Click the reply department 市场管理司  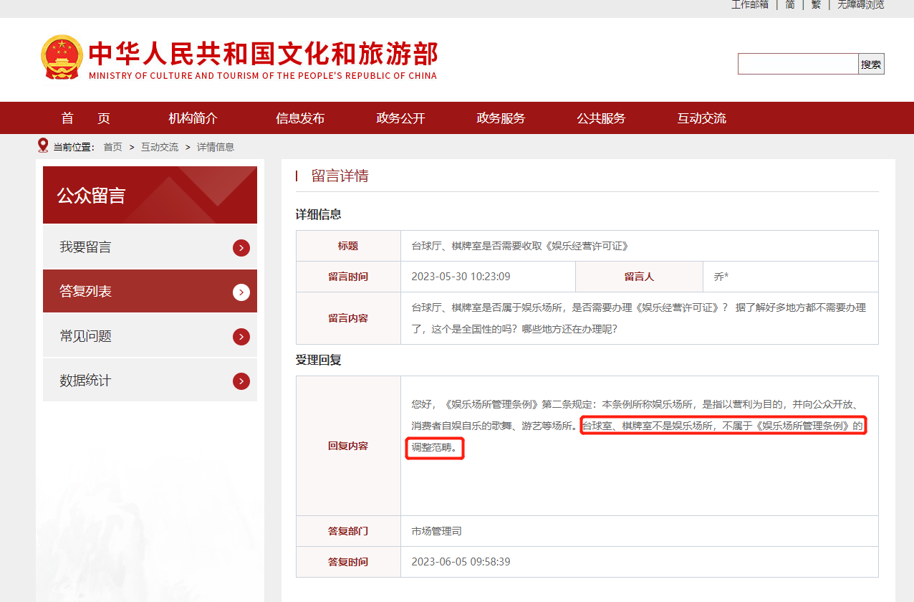coord(436,531)
